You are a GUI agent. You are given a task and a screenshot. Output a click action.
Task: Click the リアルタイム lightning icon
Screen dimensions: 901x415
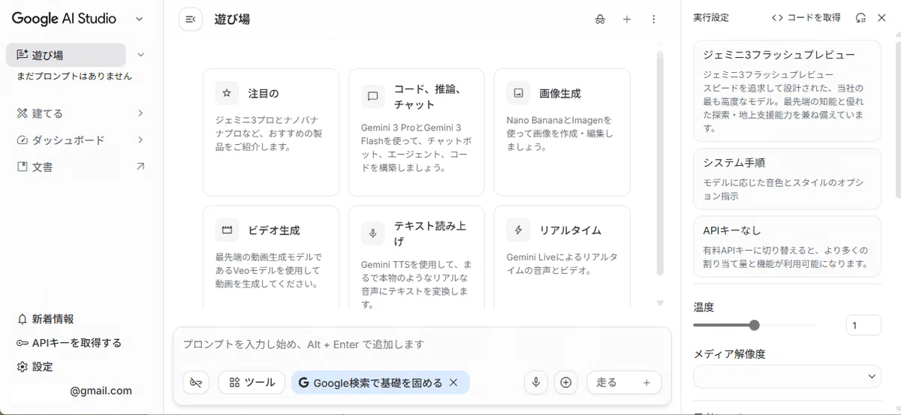click(518, 230)
